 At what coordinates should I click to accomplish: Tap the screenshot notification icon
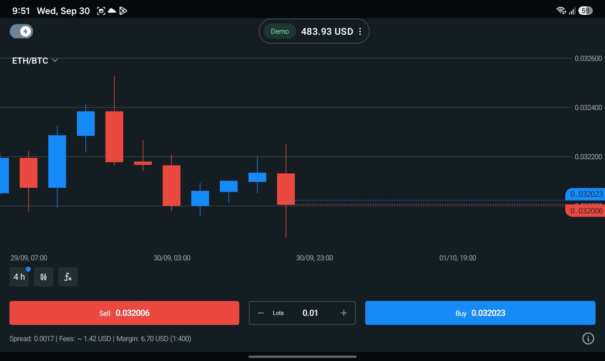click(x=101, y=11)
